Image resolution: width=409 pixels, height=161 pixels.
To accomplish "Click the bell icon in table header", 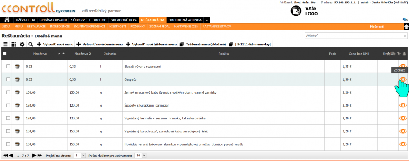I will (404, 54).
